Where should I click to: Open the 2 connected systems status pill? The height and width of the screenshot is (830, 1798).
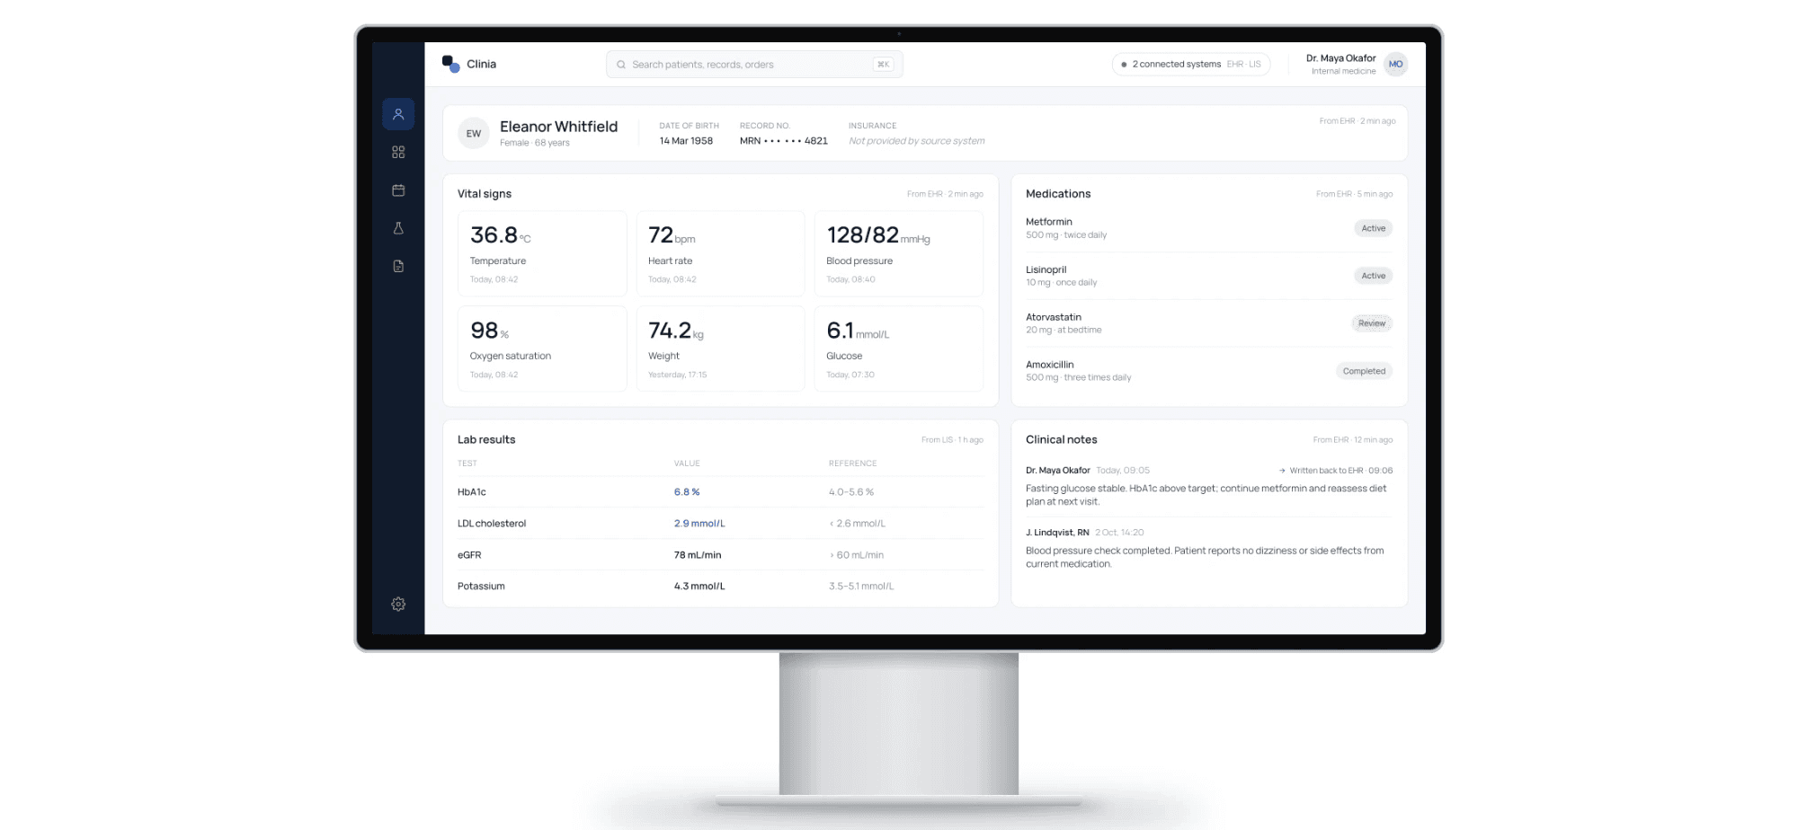coord(1191,65)
